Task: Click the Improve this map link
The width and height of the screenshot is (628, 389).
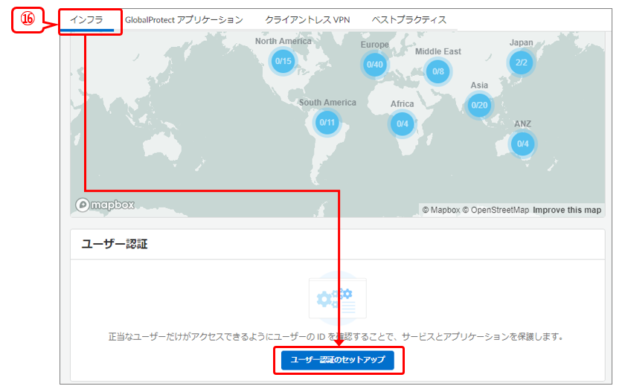Action: [x=566, y=210]
